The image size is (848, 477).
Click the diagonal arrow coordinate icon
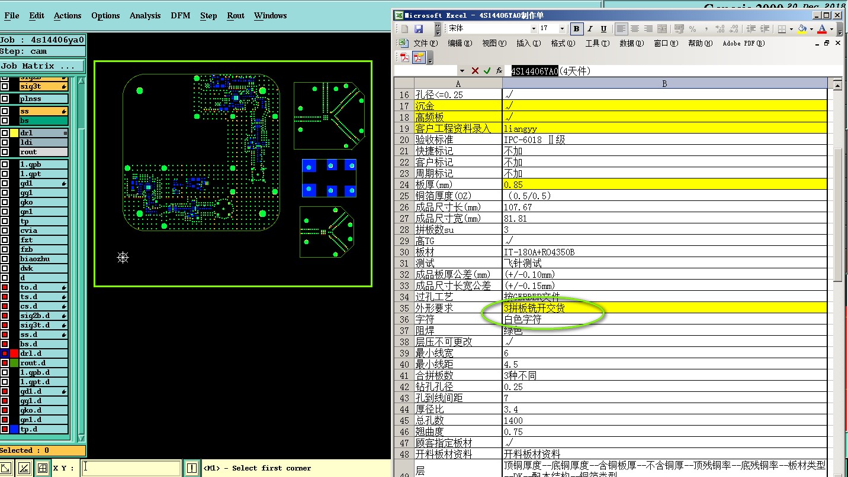coord(7,468)
